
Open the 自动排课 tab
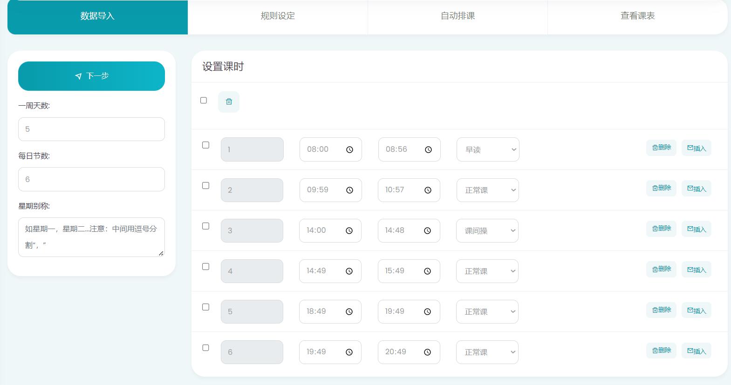[458, 16]
